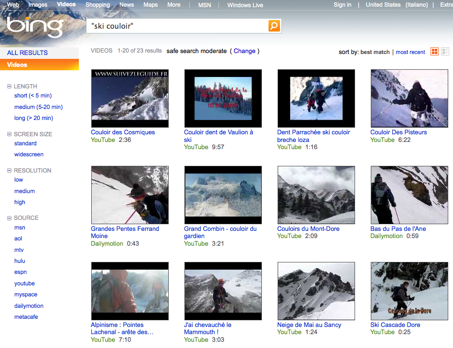453x348 pixels.
Task: Collapse the SCREEN SIZE filter section
Action: [10, 134]
